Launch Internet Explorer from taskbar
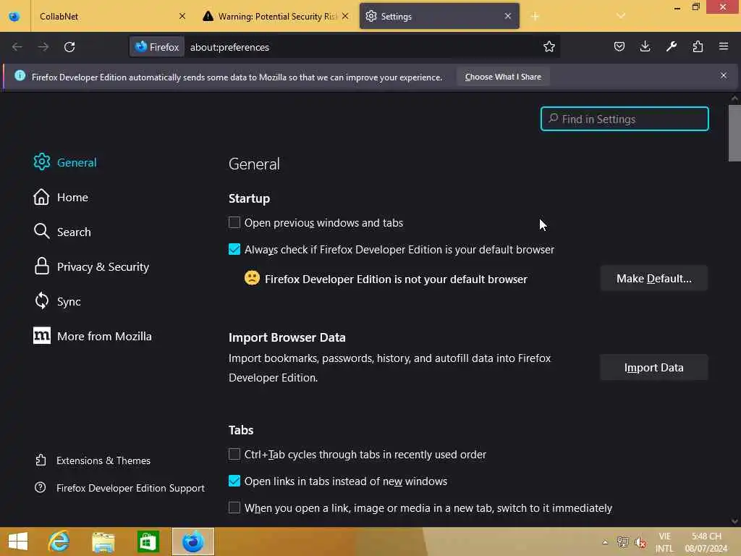Image resolution: width=741 pixels, height=556 pixels. point(59,542)
